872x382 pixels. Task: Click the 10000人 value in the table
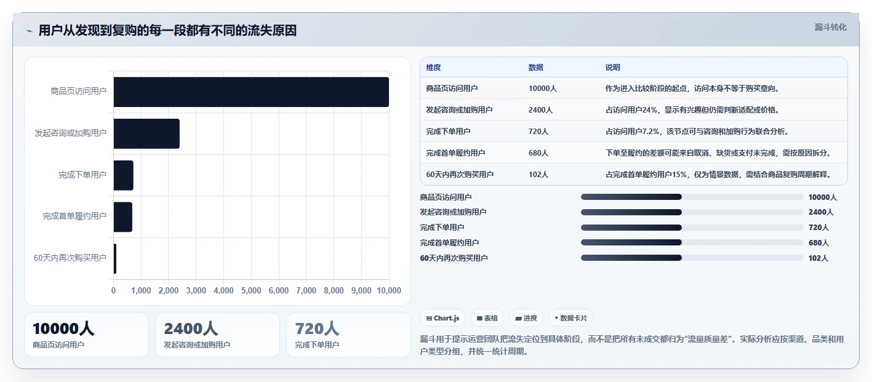click(x=542, y=89)
